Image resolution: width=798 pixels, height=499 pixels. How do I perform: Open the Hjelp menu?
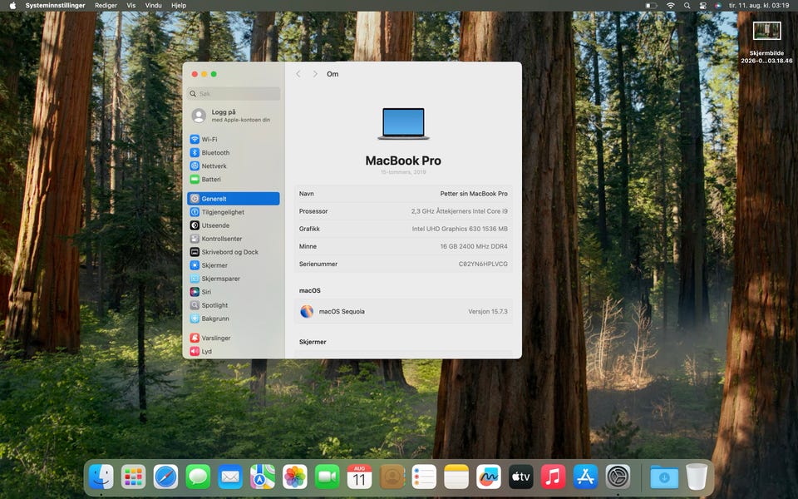point(179,6)
